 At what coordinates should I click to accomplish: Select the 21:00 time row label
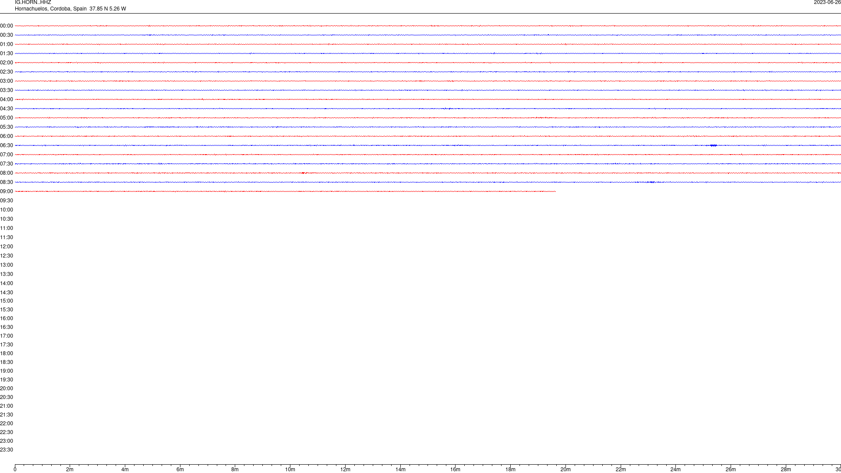(7, 406)
